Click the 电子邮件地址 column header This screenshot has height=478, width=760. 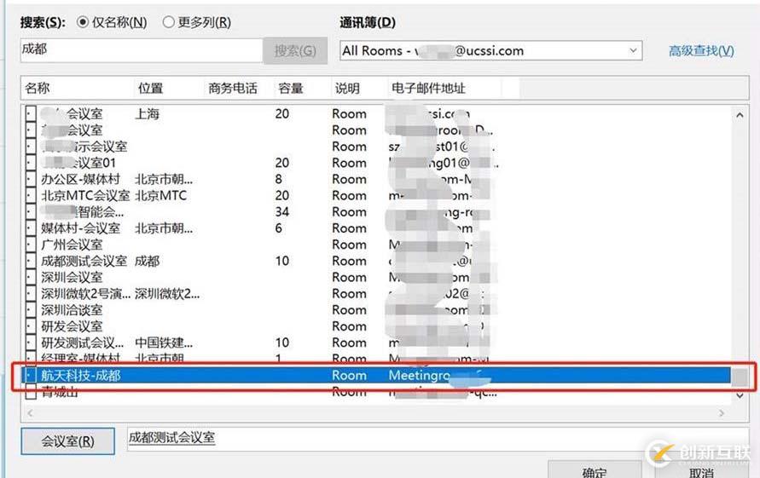pyautogui.click(x=428, y=88)
